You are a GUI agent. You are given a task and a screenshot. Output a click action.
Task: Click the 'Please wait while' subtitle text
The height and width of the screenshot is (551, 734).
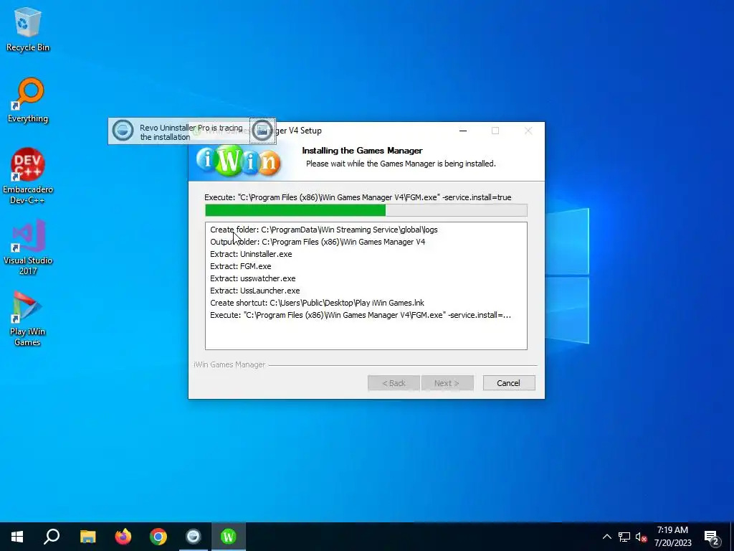pos(401,164)
